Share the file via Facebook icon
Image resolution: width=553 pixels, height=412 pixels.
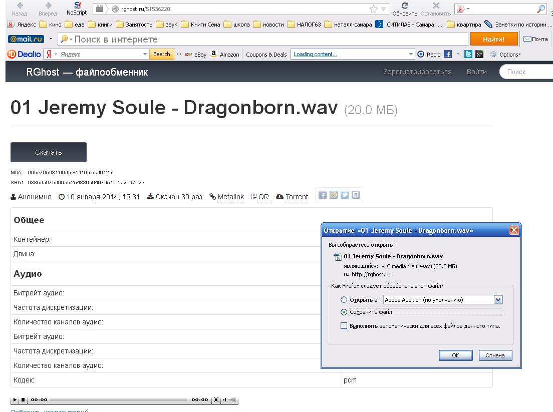point(323,195)
